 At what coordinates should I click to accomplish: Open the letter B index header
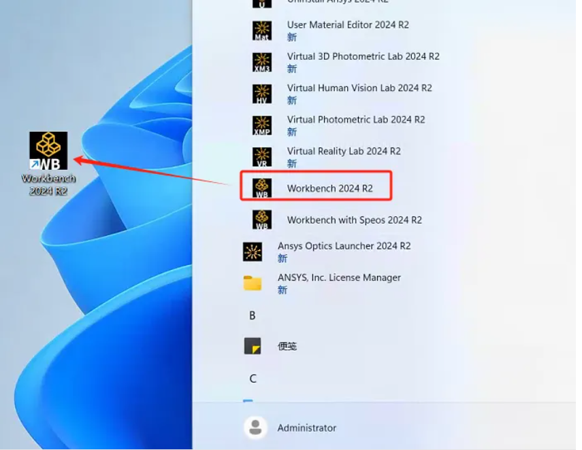tap(253, 315)
